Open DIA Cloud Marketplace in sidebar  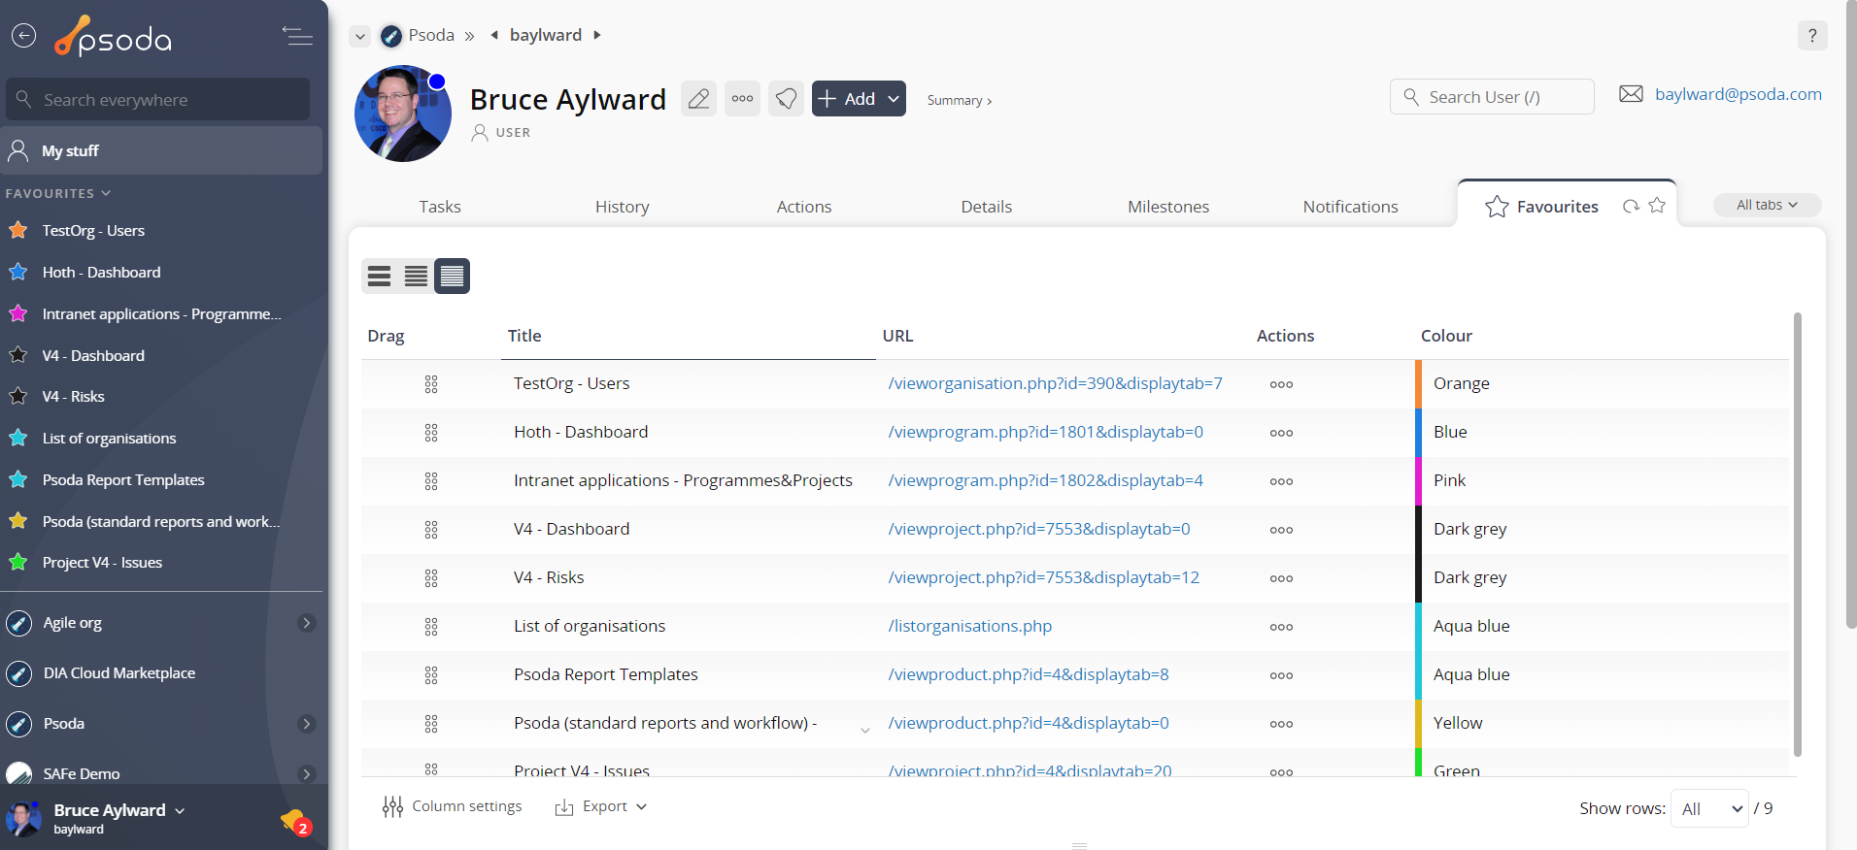[119, 673]
